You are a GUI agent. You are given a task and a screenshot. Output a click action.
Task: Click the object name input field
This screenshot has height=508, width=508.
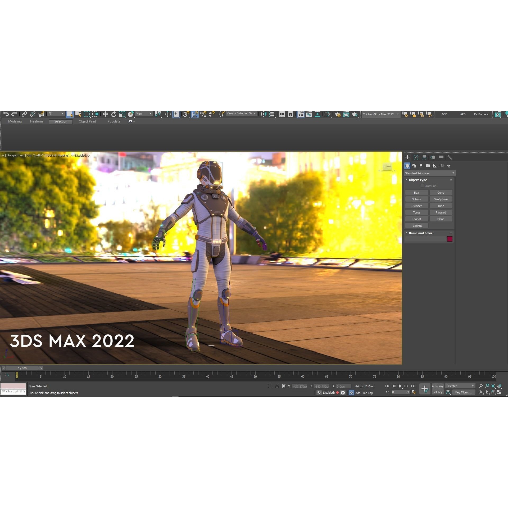pyautogui.click(x=425, y=239)
